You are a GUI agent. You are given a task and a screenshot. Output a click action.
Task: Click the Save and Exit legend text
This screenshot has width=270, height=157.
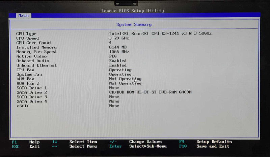click(x=213, y=146)
